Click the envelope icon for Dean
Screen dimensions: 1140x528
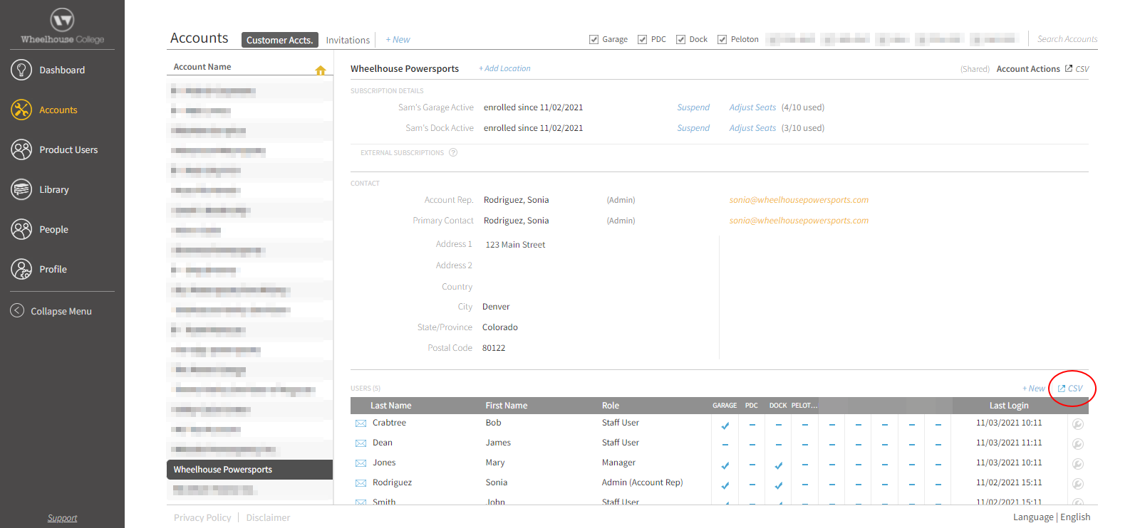coord(361,443)
